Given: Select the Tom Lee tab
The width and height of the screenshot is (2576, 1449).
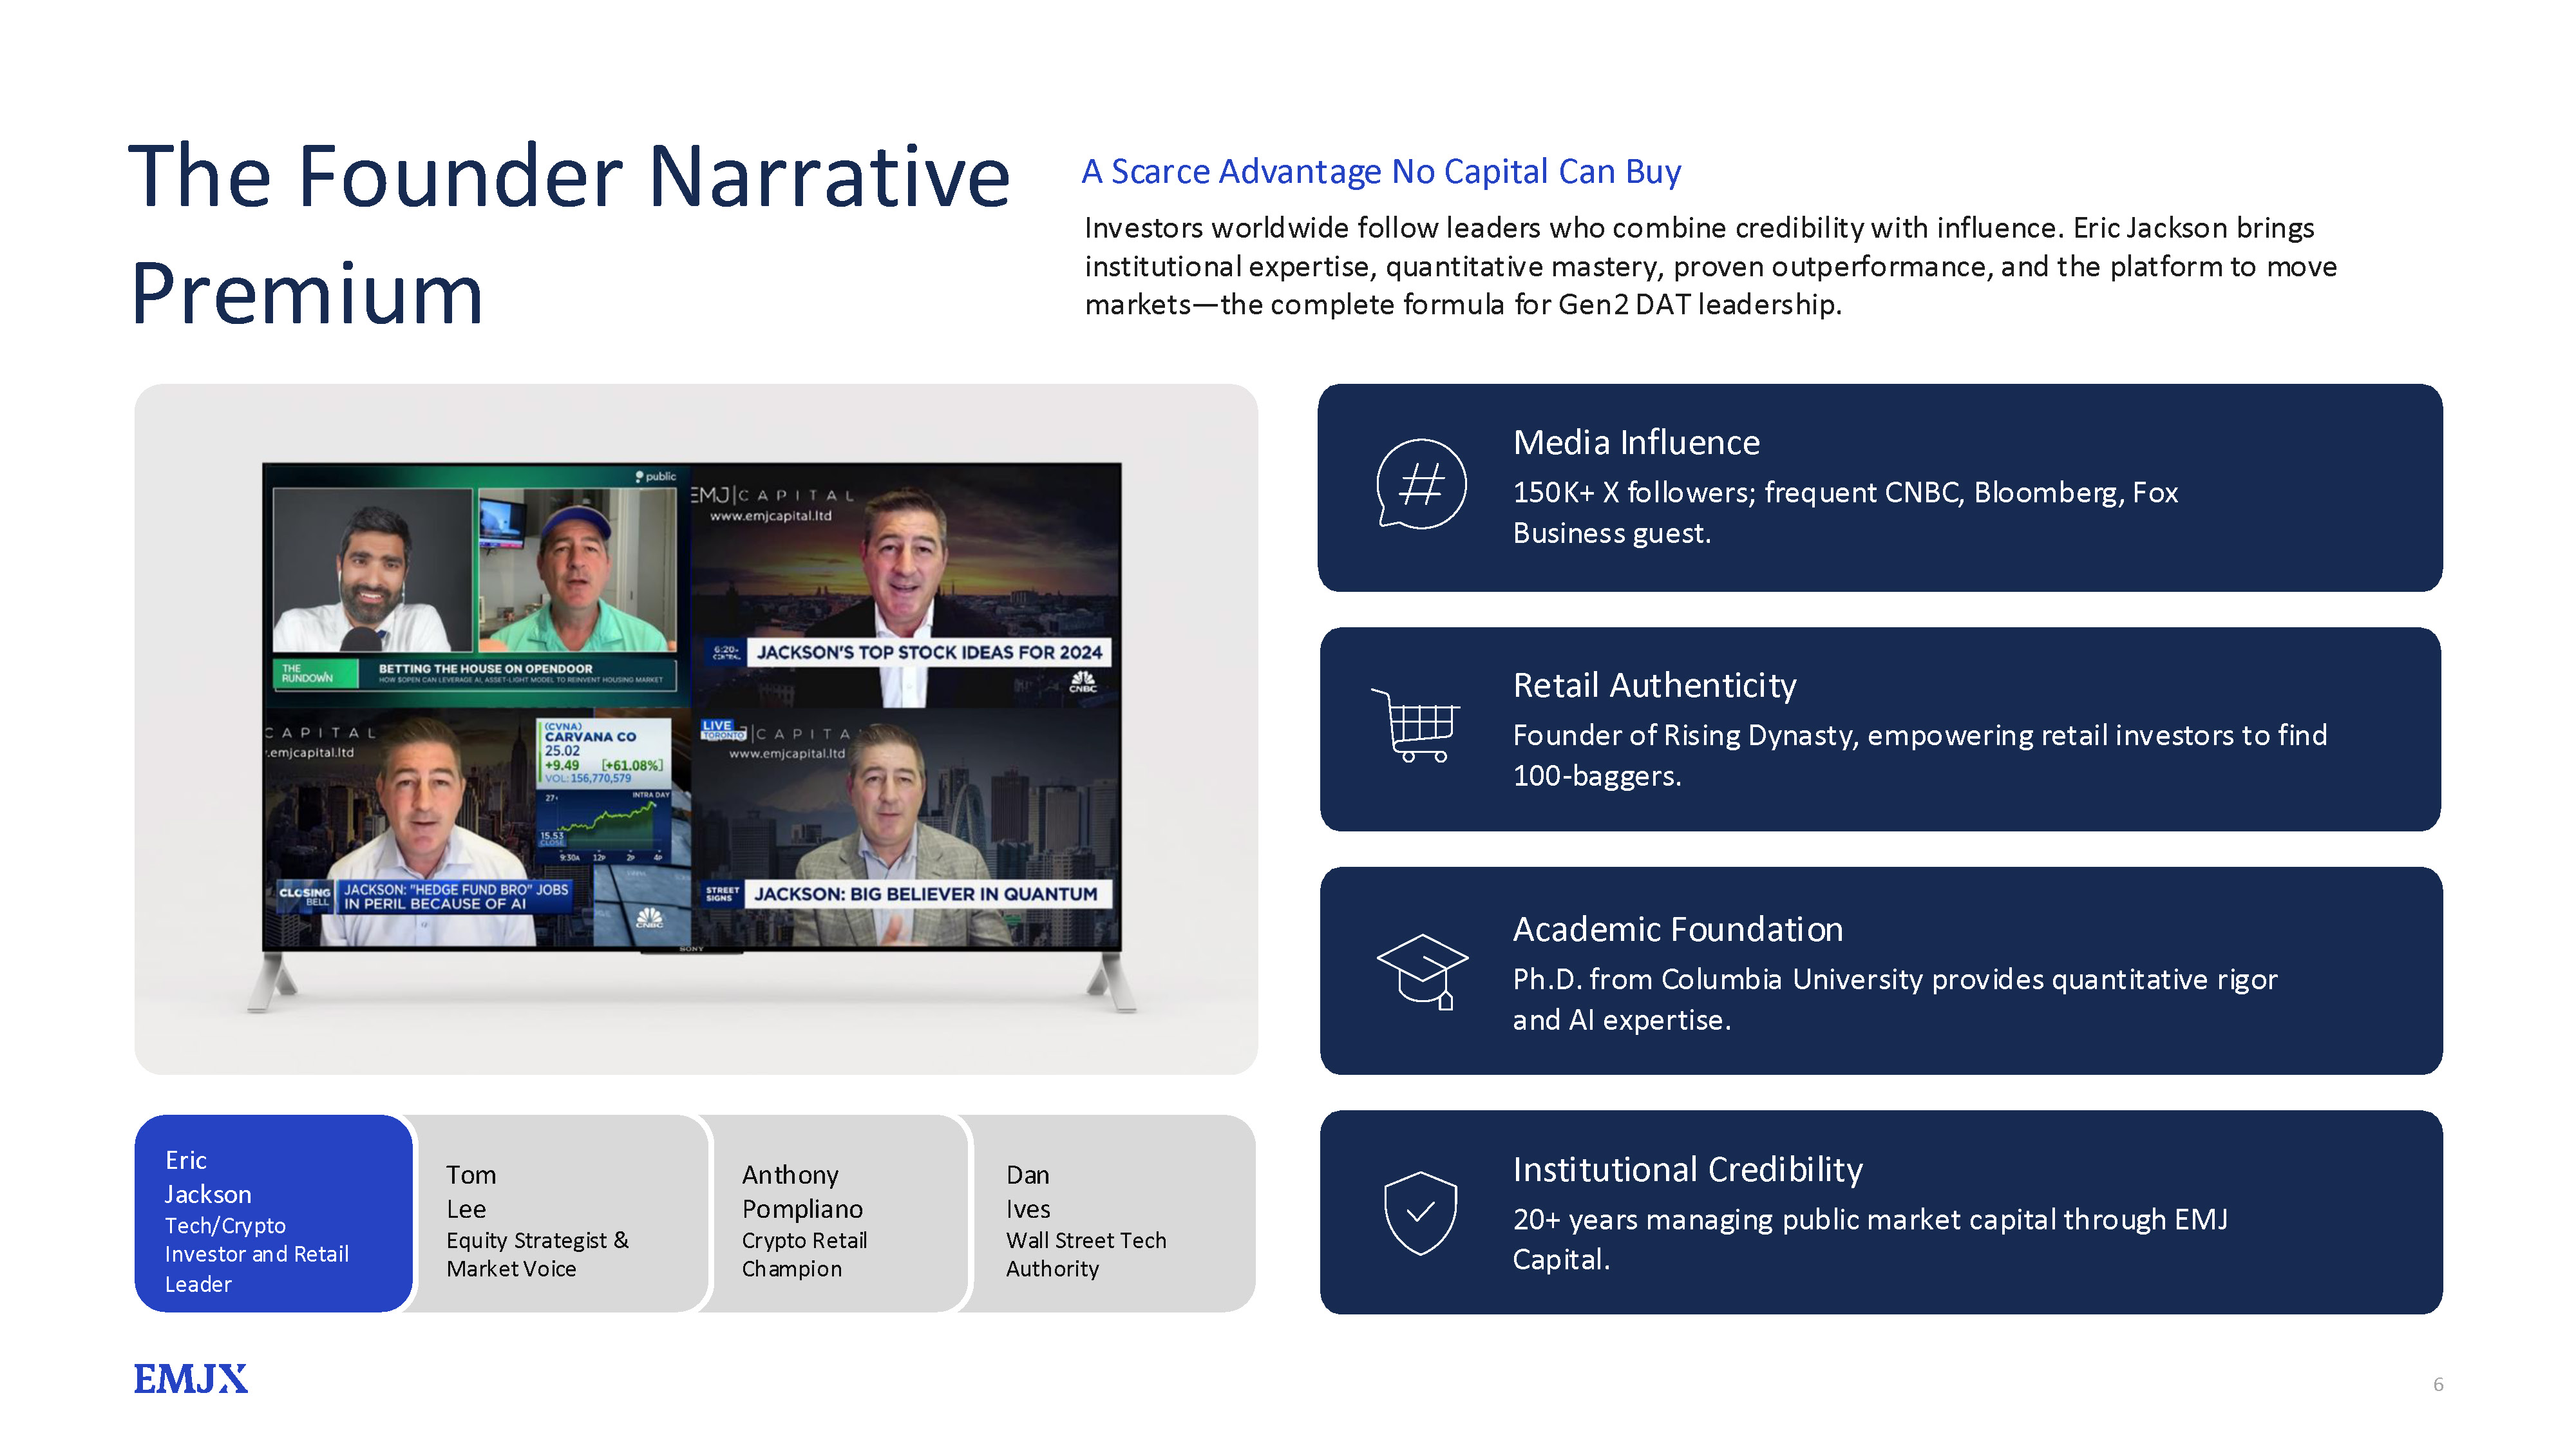Looking at the screenshot, I should [x=560, y=1213].
